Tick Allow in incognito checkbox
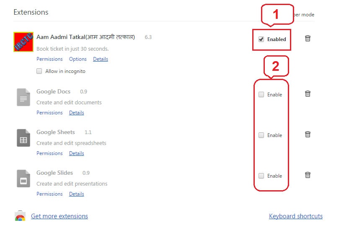This screenshot has width=344, height=225. (39, 71)
